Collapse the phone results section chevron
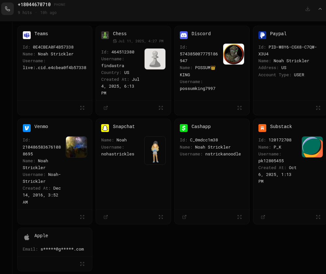The width and height of the screenshot is (326, 274). [320, 9]
